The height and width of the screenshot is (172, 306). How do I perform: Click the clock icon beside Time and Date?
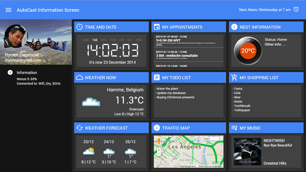tap(80, 27)
